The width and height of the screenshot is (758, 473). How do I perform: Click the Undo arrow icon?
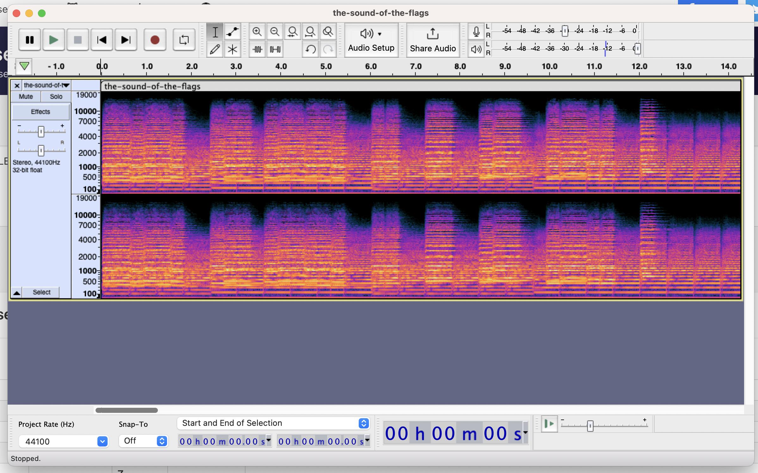tap(310, 49)
